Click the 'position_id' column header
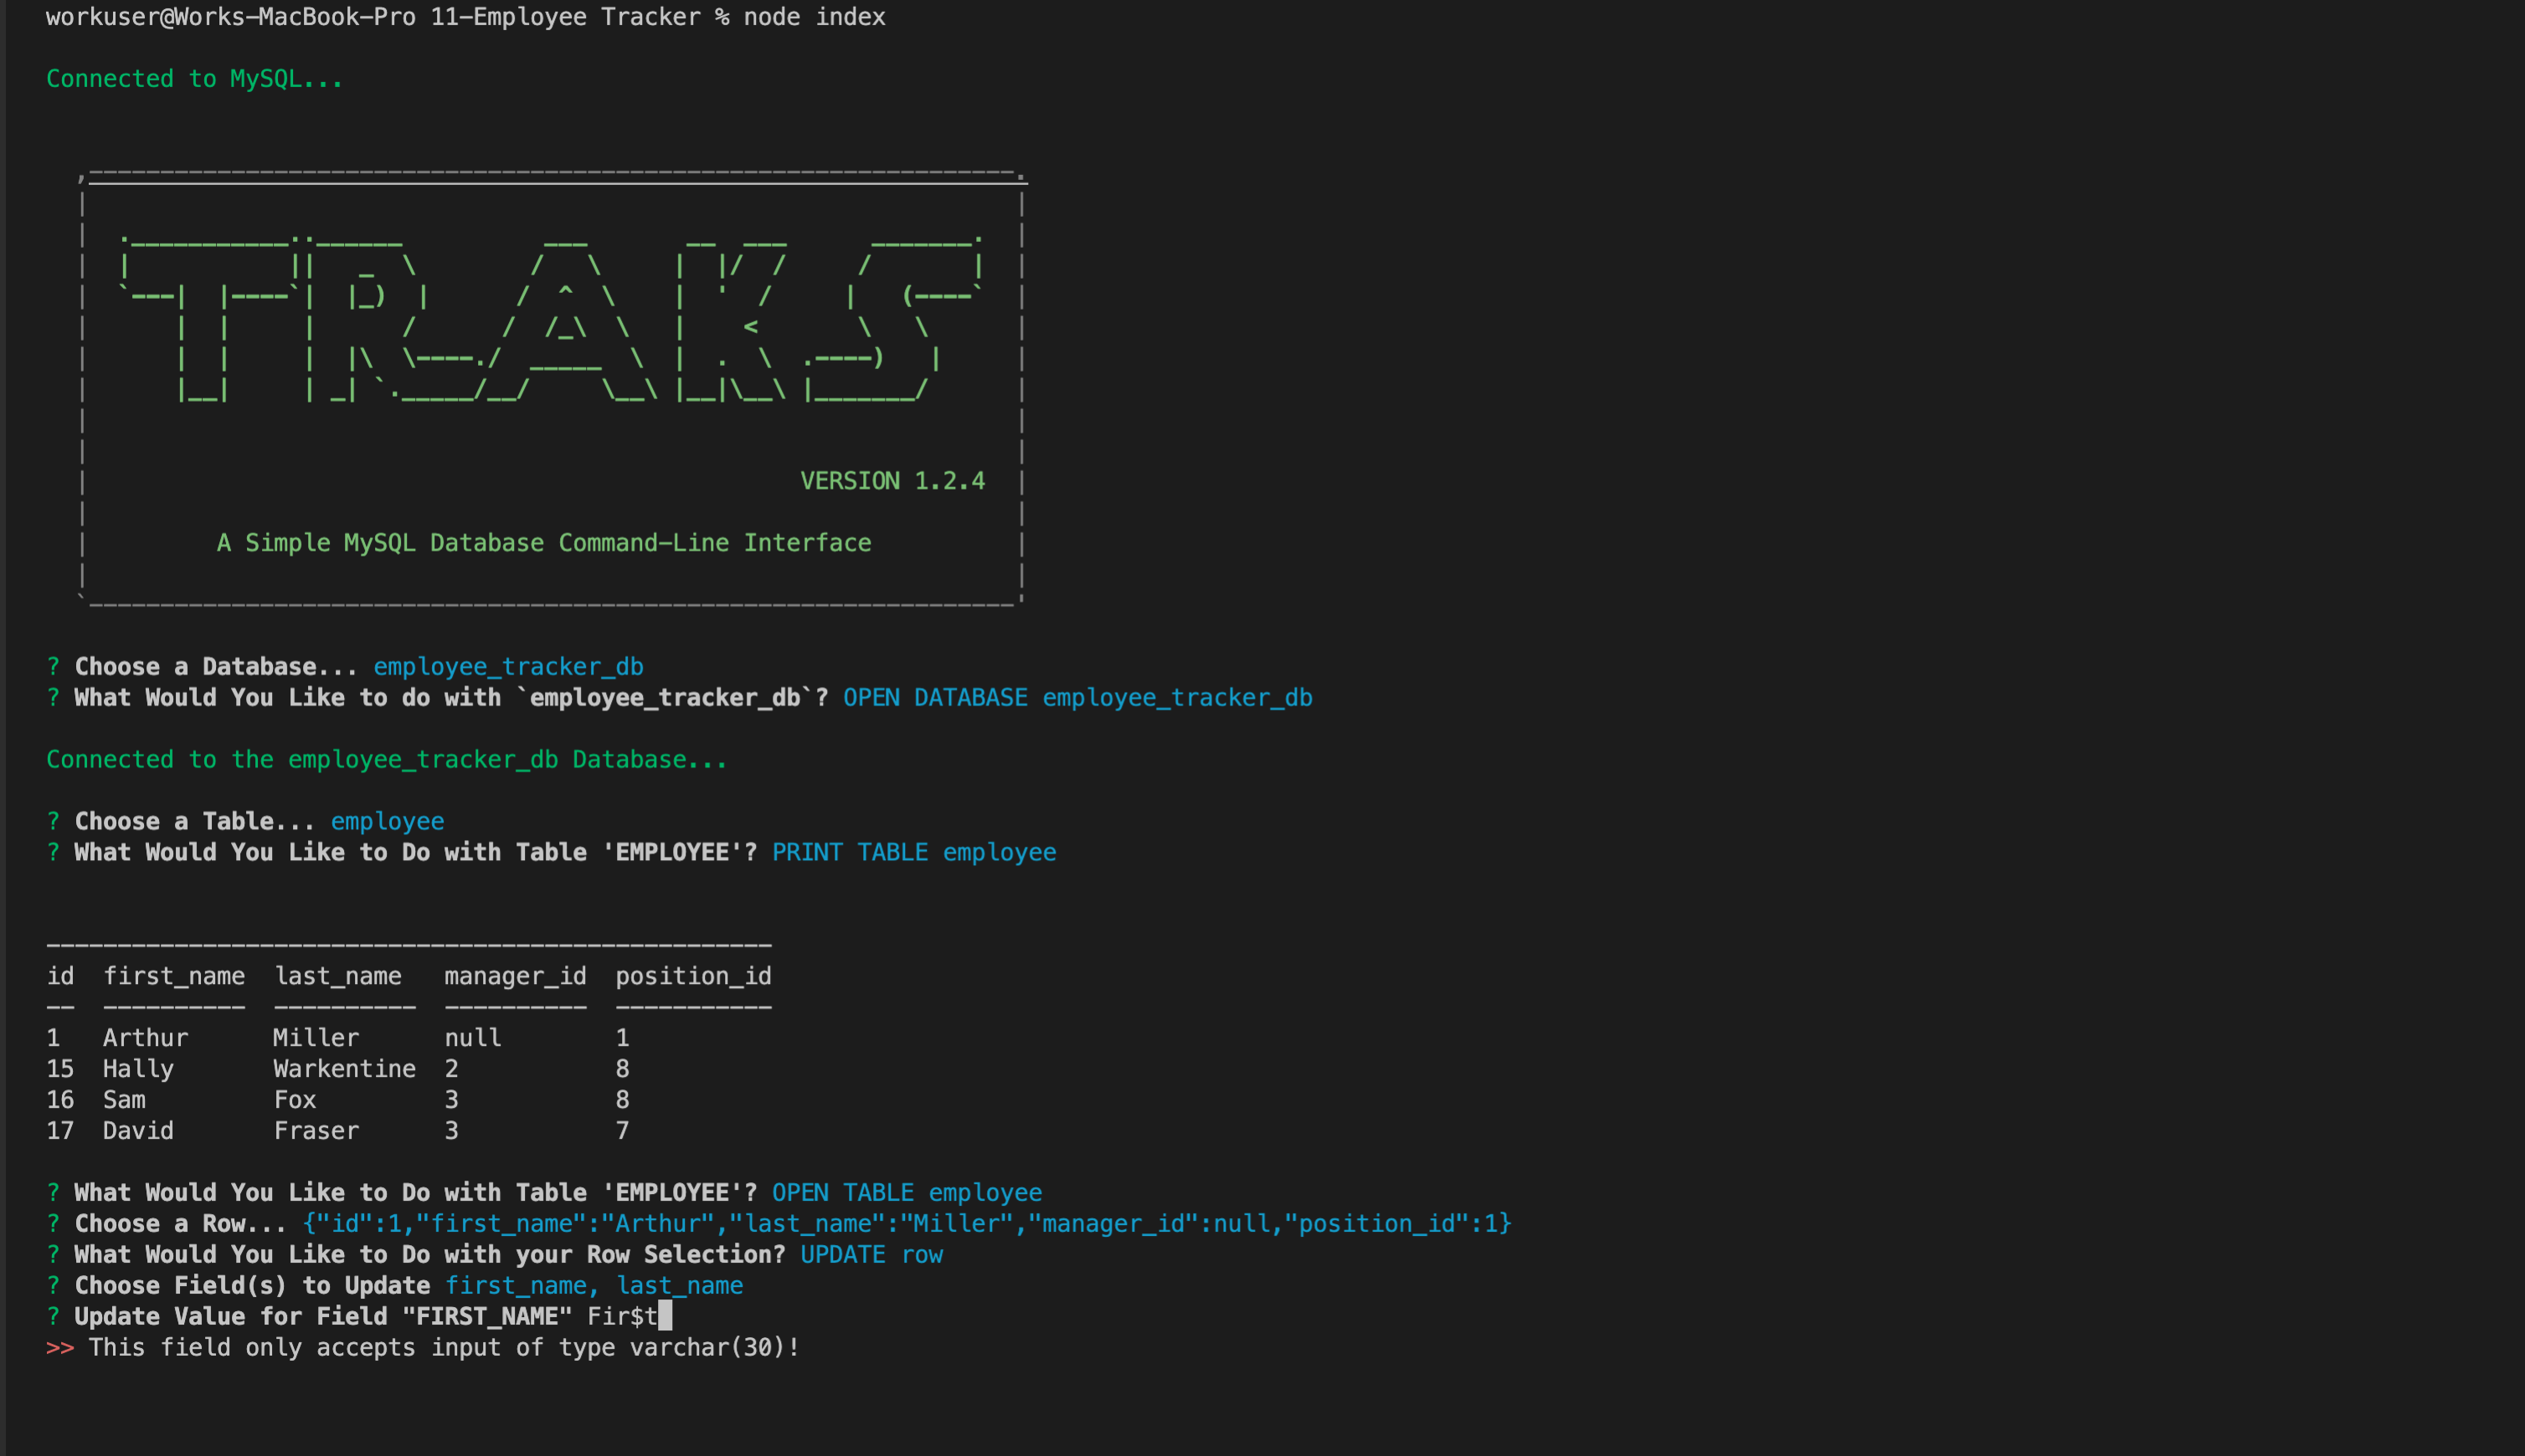The width and height of the screenshot is (2525, 1456). (692, 976)
